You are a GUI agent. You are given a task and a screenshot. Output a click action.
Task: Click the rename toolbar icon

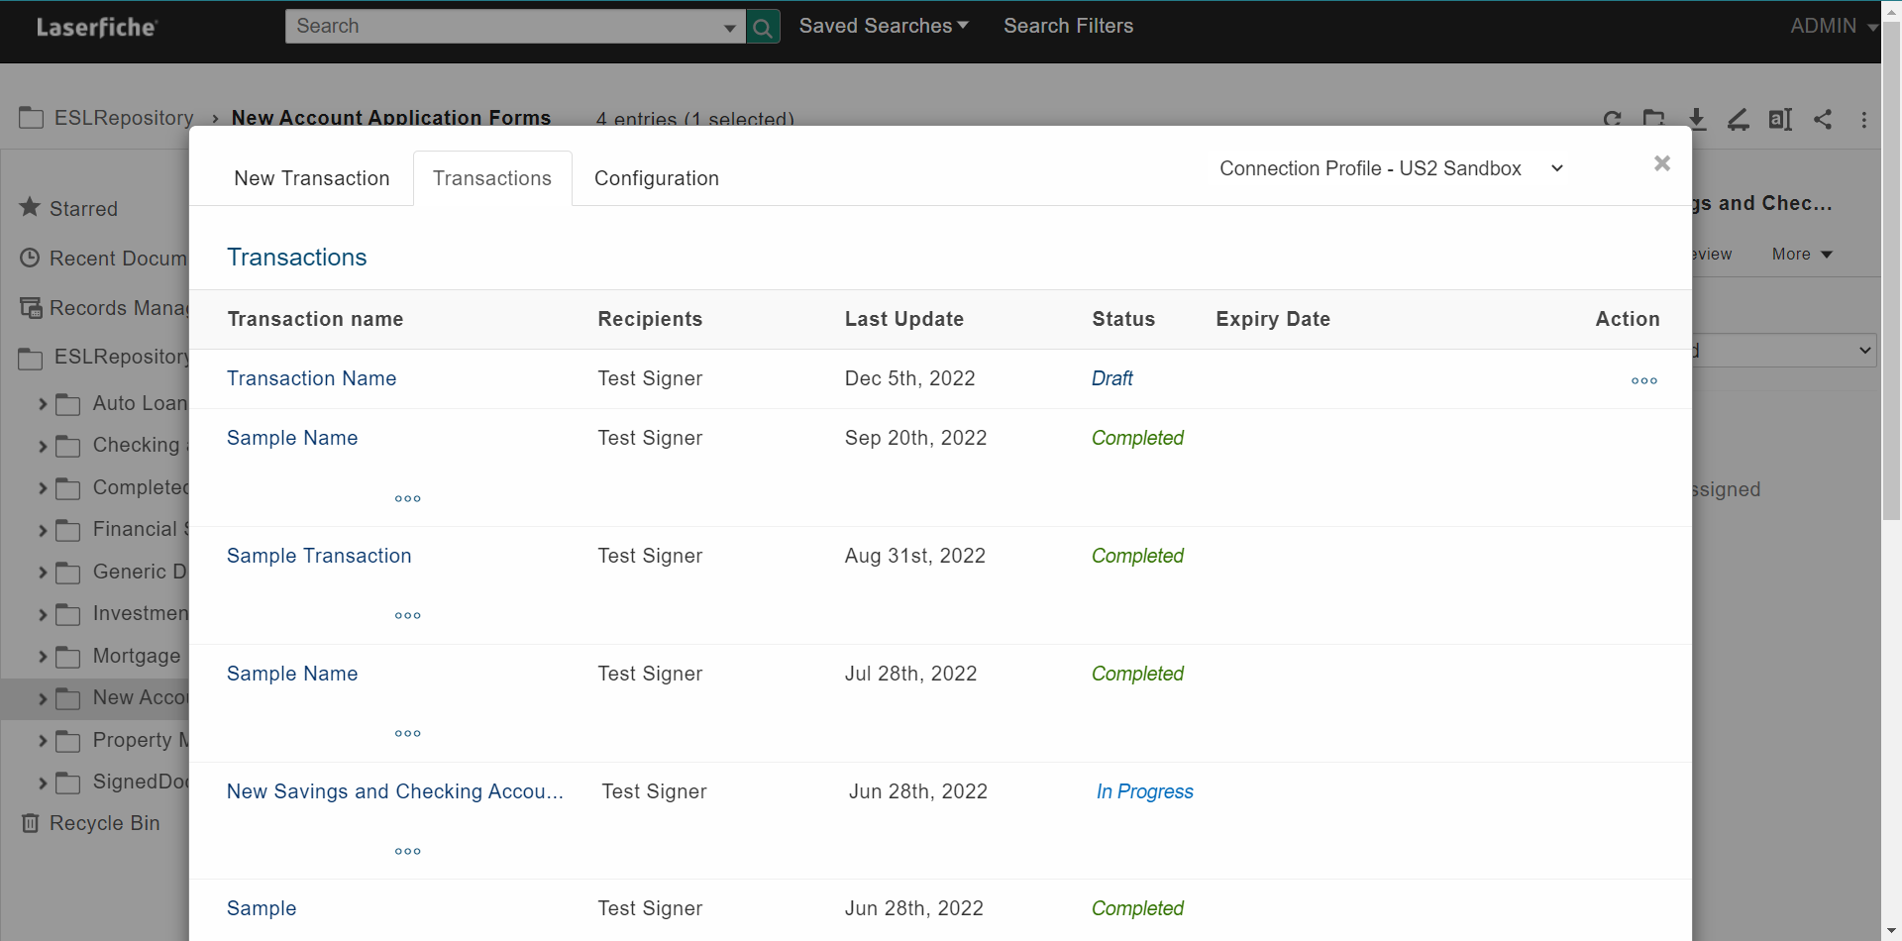[1780, 119]
